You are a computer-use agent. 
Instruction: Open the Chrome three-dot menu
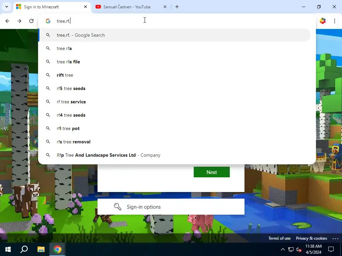pyautogui.click(x=334, y=21)
